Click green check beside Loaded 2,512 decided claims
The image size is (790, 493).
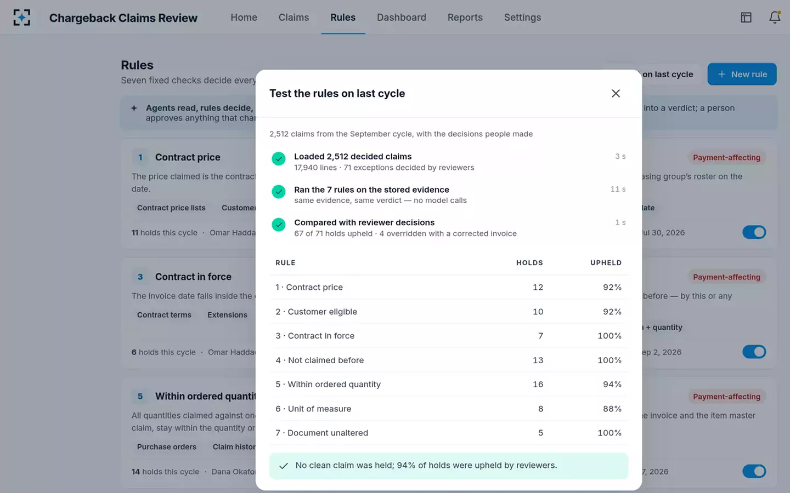click(x=279, y=159)
